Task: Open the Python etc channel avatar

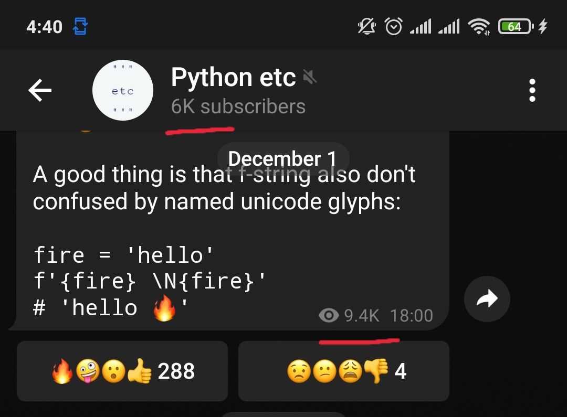Action: pyautogui.click(x=122, y=90)
